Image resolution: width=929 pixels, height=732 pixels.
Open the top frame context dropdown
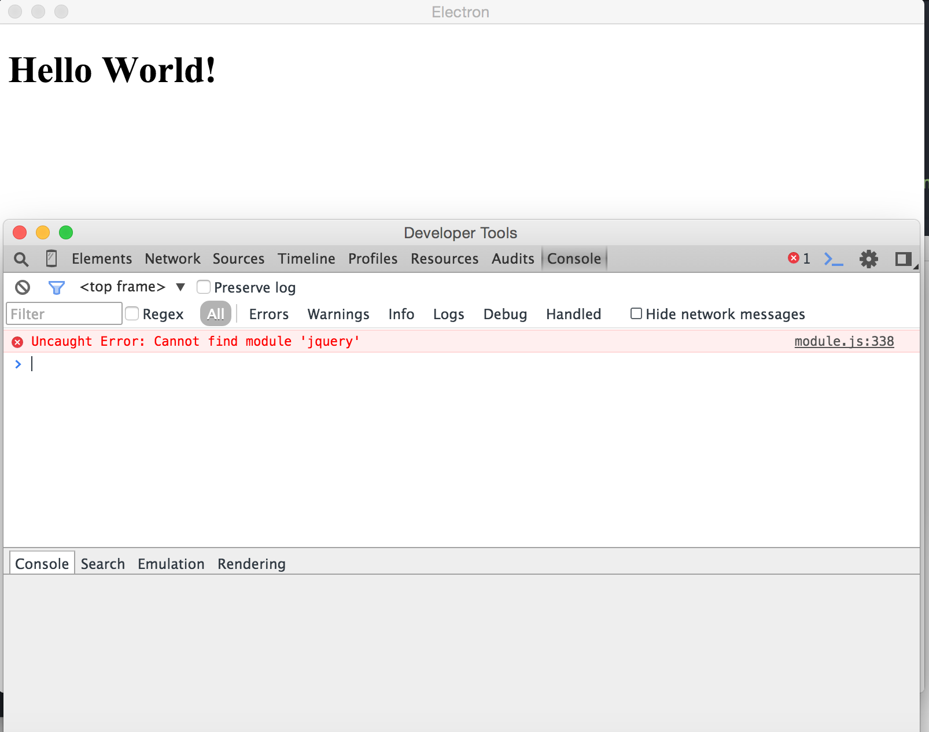[132, 287]
